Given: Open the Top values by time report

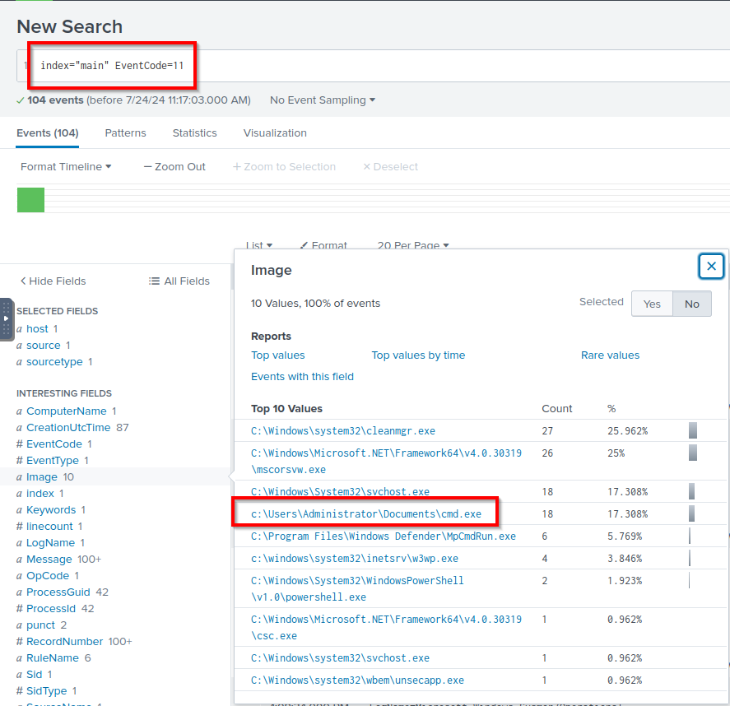Looking at the screenshot, I should click(418, 355).
